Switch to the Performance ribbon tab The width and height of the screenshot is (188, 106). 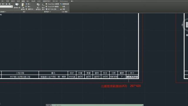pyautogui.click(x=64, y=1)
